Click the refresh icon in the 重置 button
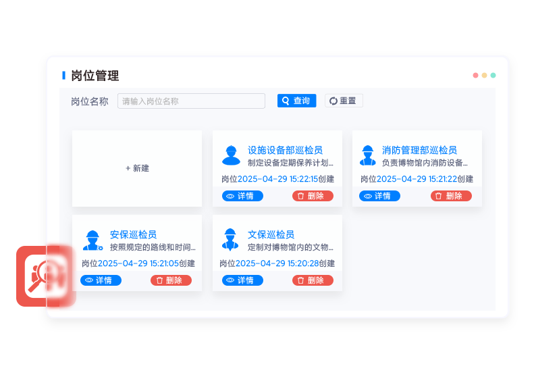The height and width of the screenshot is (383, 534). [333, 101]
